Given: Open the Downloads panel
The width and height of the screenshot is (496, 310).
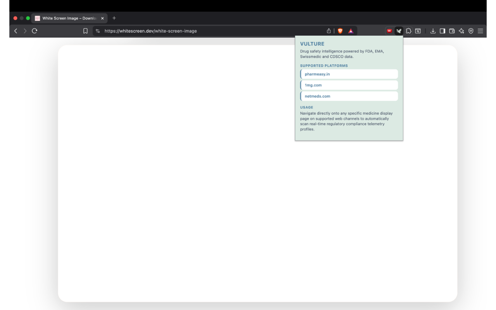Looking at the screenshot, I should (x=433, y=31).
